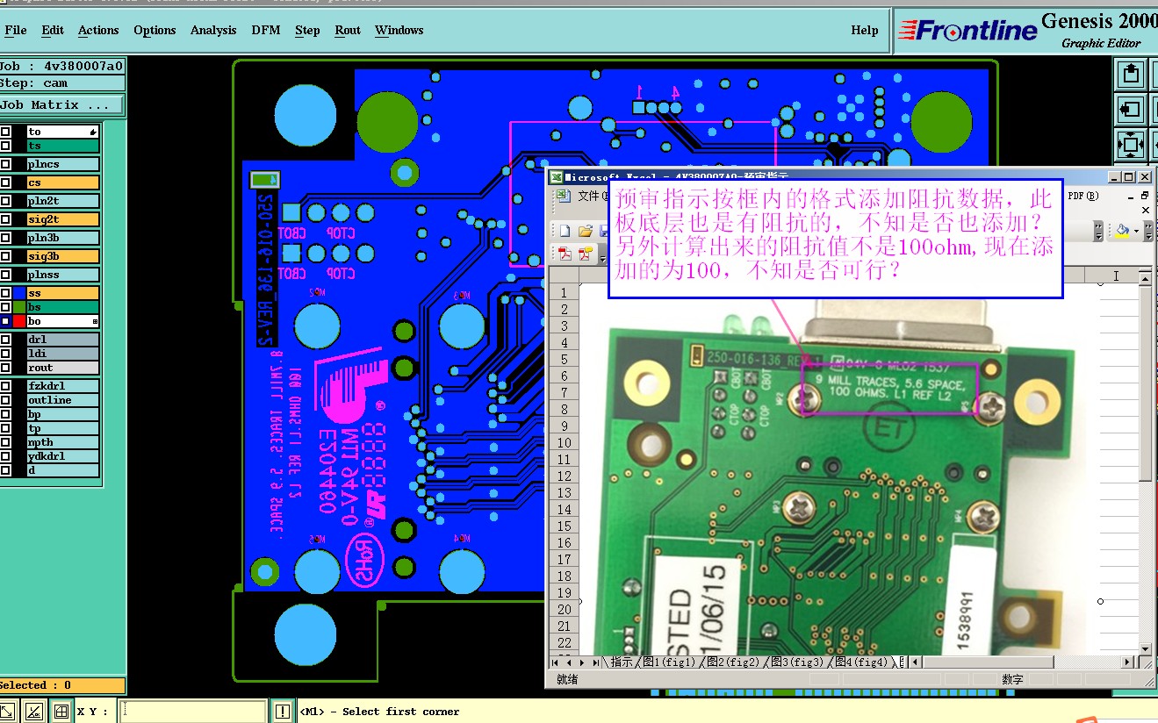The height and width of the screenshot is (723, 1158).
Task: Click the fill color bucket icon in Excel
Action: [x=1121, y=232]
